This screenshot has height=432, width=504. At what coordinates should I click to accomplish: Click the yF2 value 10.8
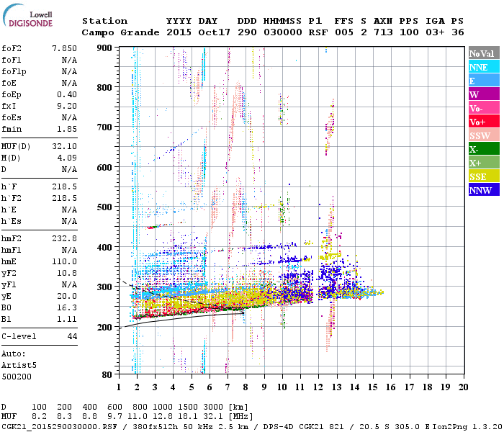tap(67, 273)
